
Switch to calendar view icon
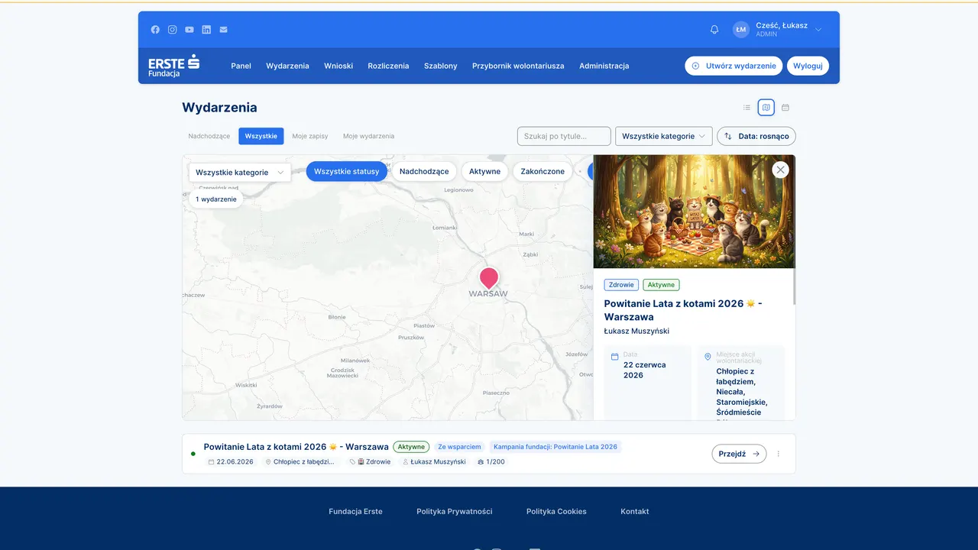pos(785,108)
